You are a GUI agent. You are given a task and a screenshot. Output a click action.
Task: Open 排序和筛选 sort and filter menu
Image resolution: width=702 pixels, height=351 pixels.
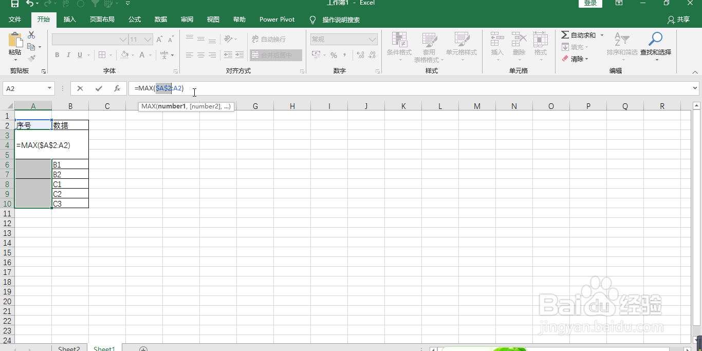click(x=622, y=47)
